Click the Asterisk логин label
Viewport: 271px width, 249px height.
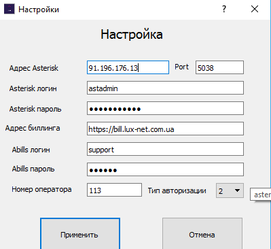click(33, 88)
